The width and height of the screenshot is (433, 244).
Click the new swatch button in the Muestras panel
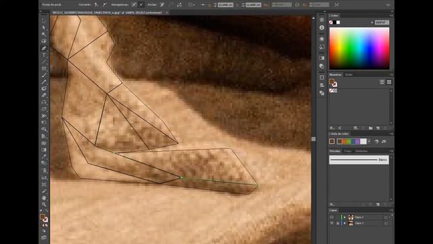378,128
